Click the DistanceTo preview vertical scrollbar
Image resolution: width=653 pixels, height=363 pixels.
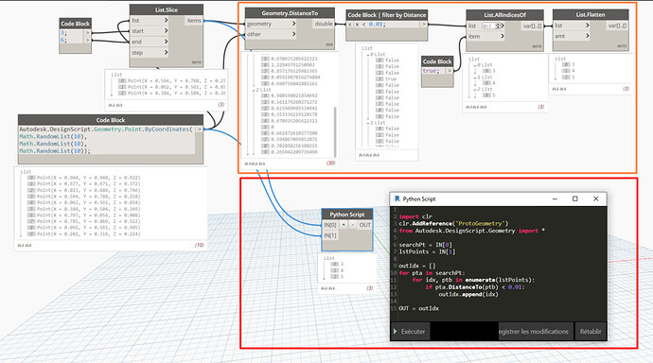[335, 131]
